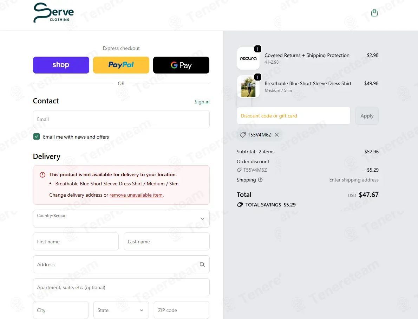Click the $49.98 shirt price
The width and height of the screenshot is (418, 319).
tap(371, 84)
